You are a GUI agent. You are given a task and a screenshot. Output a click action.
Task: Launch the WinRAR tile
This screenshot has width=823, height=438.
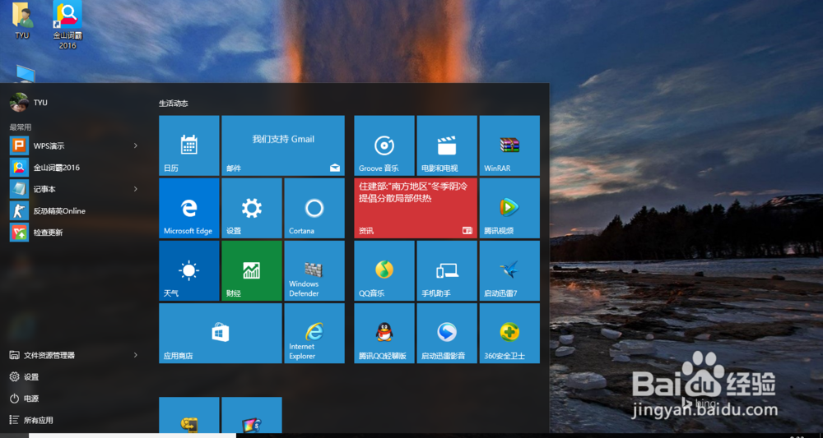[x=509, y=145]
